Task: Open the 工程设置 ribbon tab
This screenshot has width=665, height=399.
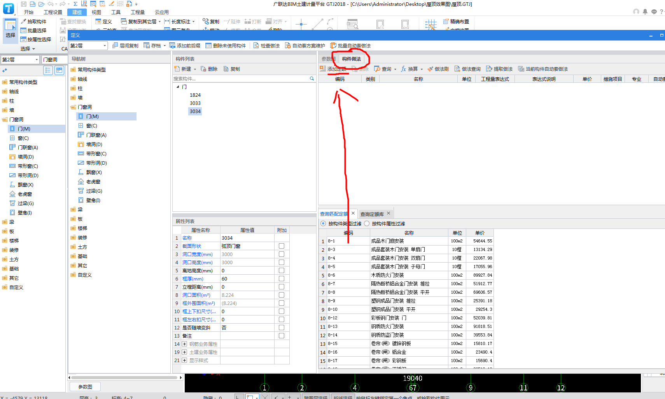Action: click(53, 12)
